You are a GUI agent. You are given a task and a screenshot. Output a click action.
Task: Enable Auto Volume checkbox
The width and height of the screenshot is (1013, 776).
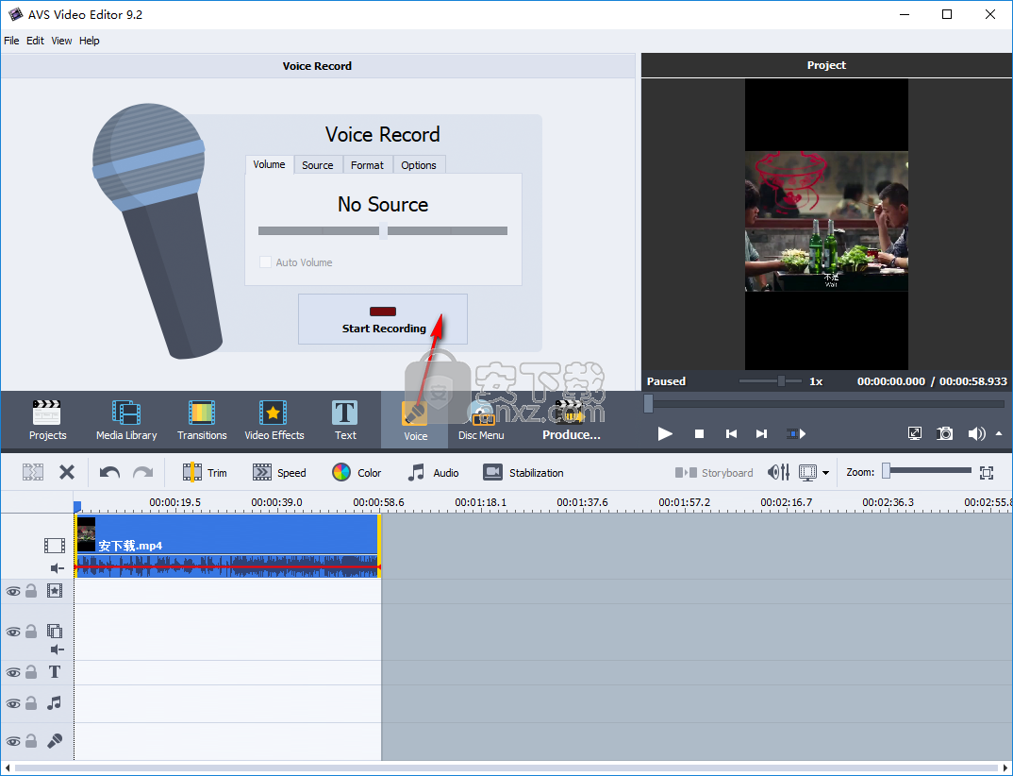[265, 261]
